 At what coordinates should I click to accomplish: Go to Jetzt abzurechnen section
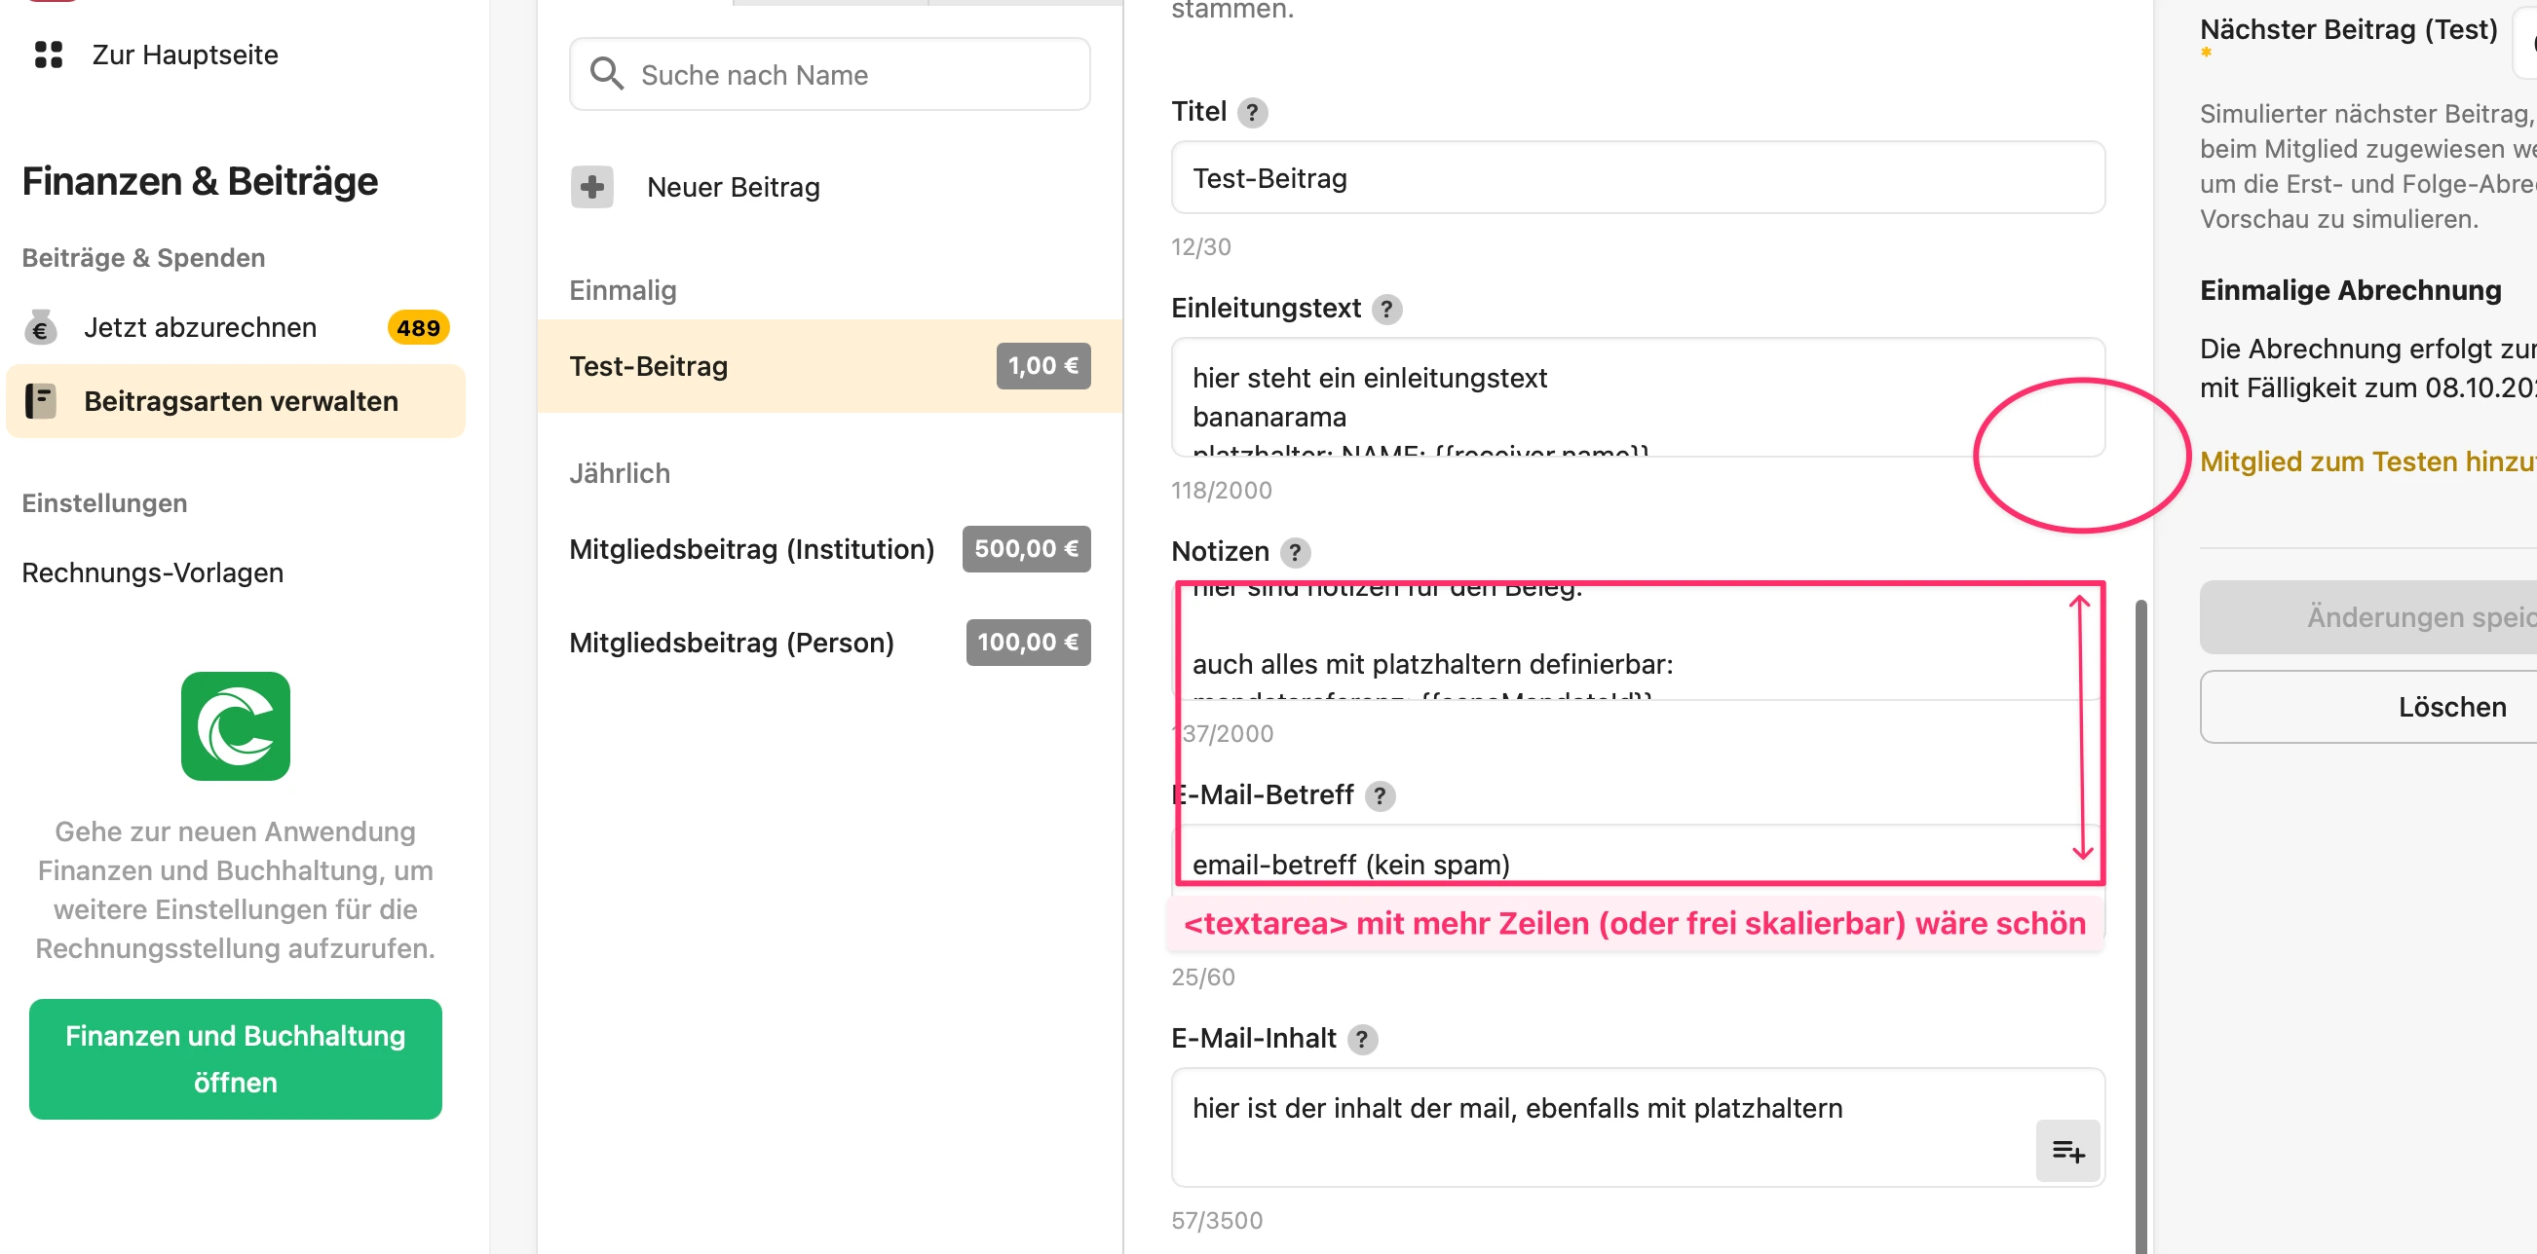point(200,328)
